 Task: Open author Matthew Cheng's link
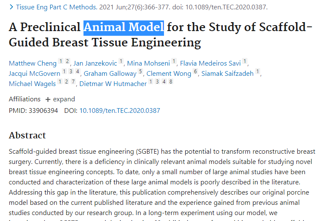tap(33, 63)
